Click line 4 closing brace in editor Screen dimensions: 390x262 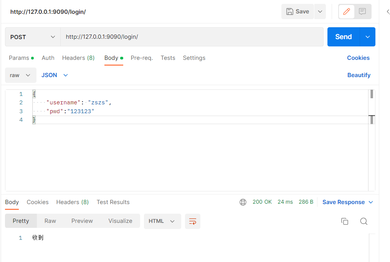click(x=34, y=120)
